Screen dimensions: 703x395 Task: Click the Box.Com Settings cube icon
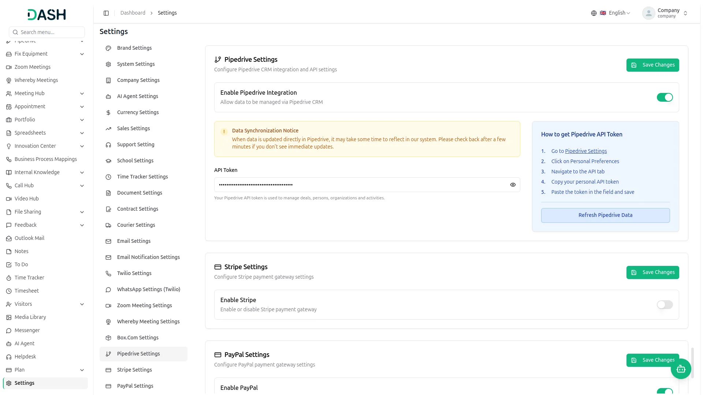click(108, 338)
